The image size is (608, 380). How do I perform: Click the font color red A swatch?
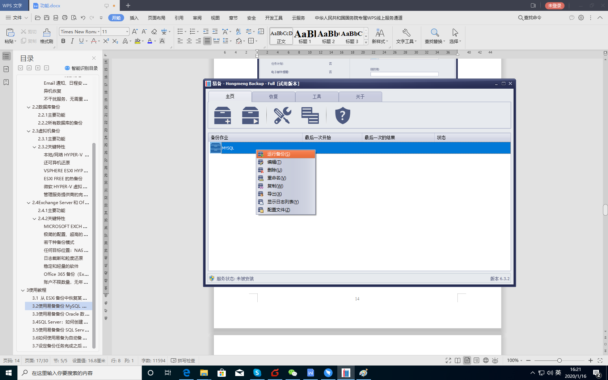pos(149,41)
